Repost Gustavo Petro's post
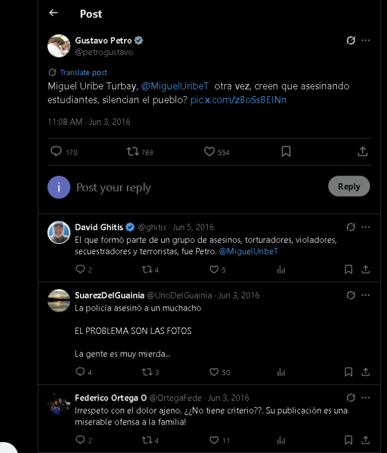This screenshot has height=453, width=387. click(133, 151)
